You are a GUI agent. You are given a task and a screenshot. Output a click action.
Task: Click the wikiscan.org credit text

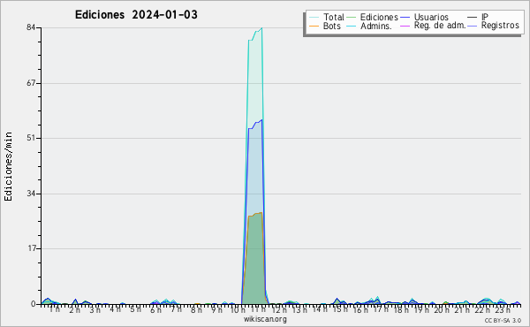(x=265, y=319)
